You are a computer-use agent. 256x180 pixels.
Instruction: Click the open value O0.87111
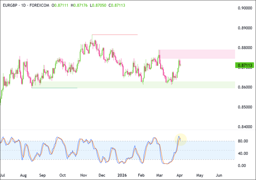[60, 5]
